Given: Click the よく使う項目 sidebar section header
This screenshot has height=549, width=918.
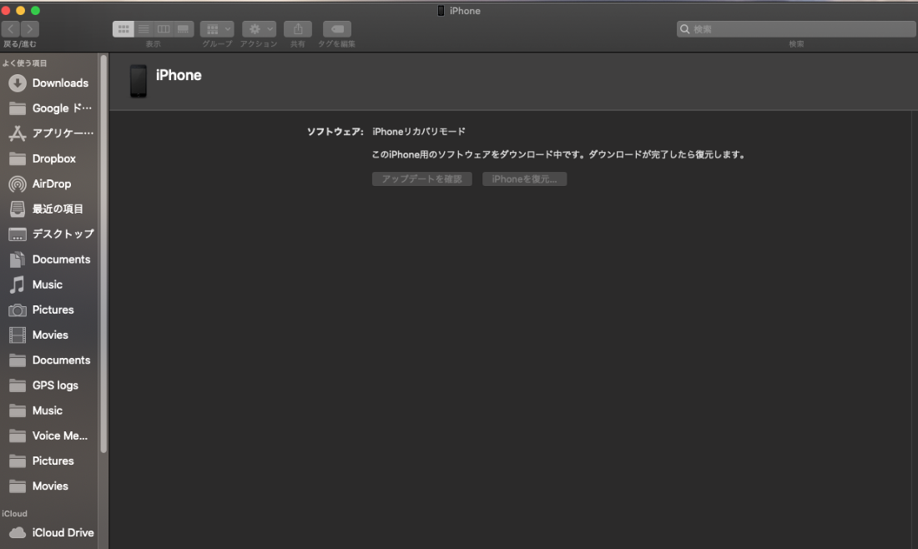Looking at the screenshot, I should tap(24, 63).
